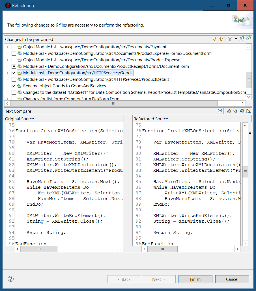256x291 pixels.
Task: Select ObjectModule.bsl ProductExpense tree entry
Action: click(x=101, y=60)
